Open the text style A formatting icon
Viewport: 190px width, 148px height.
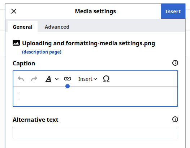coord(48,79)
